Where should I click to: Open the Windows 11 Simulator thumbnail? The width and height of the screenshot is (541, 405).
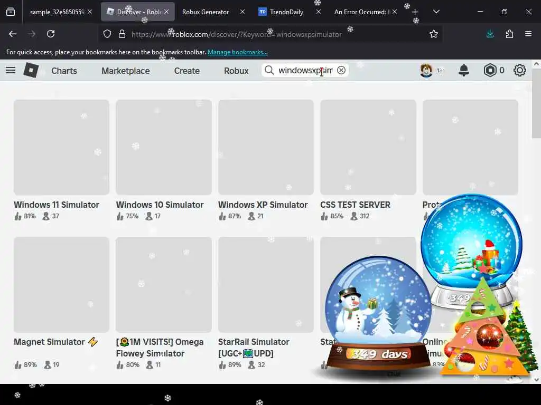click(x=61, y=148)
